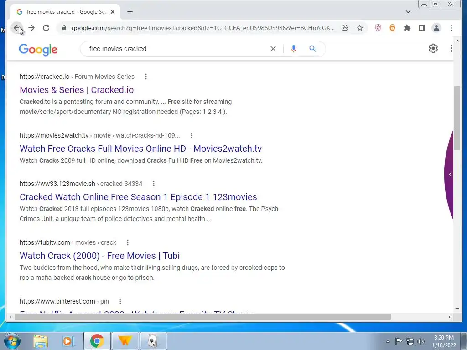
Task: Open Chrome's three-dot main menu
Action: pos(451,28)
